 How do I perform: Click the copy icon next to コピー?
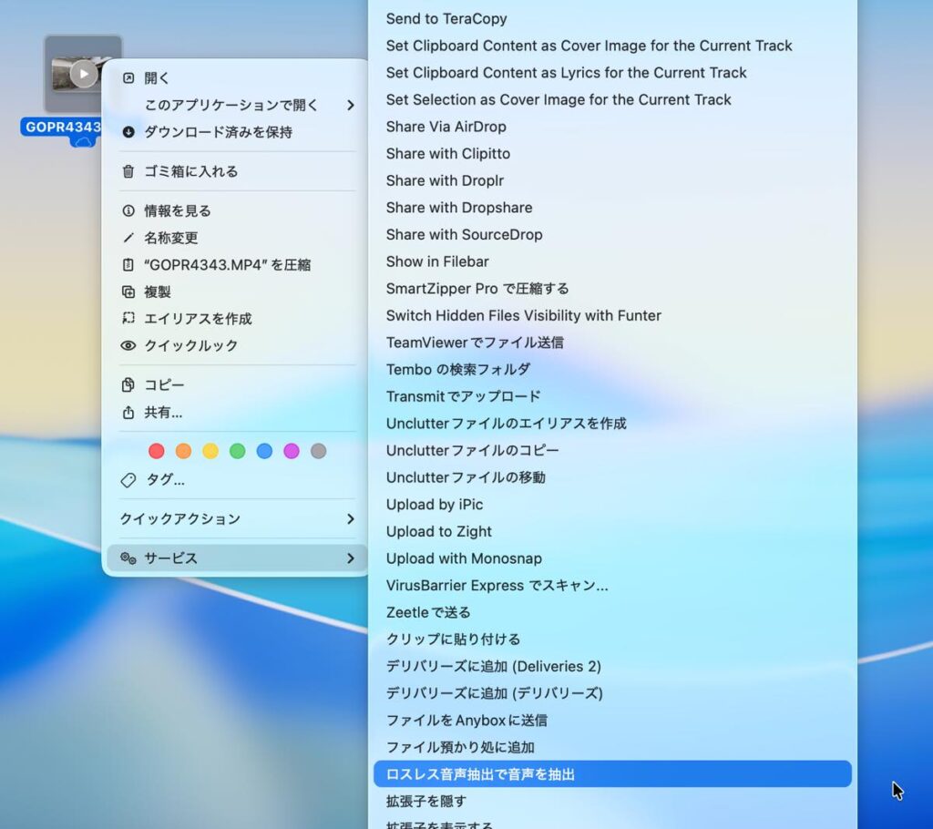[128, 385]
